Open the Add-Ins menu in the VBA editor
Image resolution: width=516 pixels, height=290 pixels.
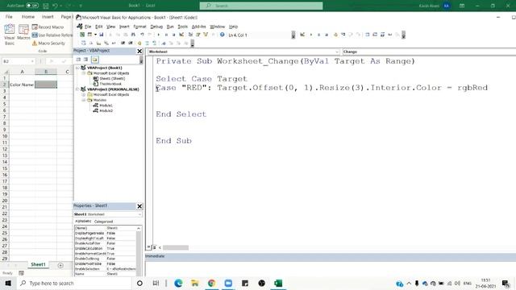[x=198, y=27]
